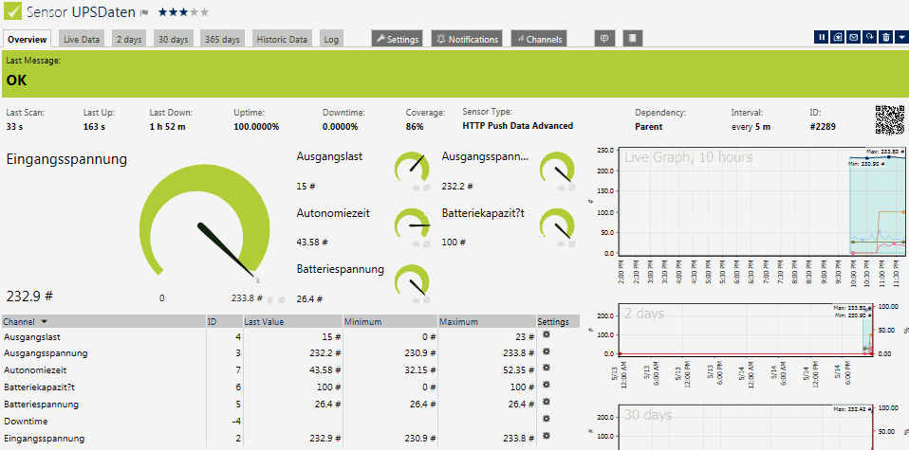The height and width of the screenshot is (450, 909).
Task: Click the pin icon under Batteriekapazit?t gauge
Action: click(561, 243)
